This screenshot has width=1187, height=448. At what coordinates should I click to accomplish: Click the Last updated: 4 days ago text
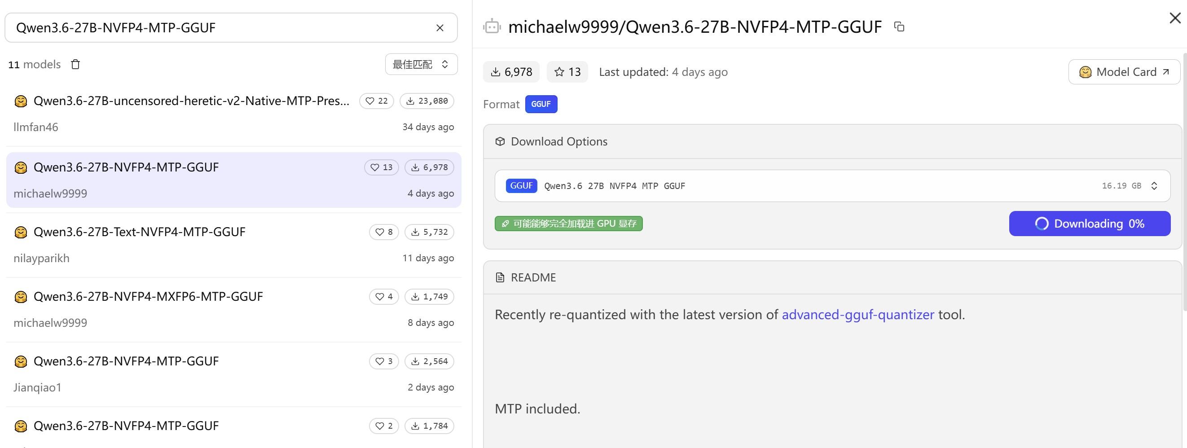[x=663, y=72]
